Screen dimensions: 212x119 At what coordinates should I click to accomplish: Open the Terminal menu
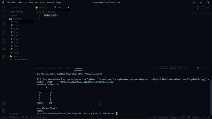tap(50, 2)
